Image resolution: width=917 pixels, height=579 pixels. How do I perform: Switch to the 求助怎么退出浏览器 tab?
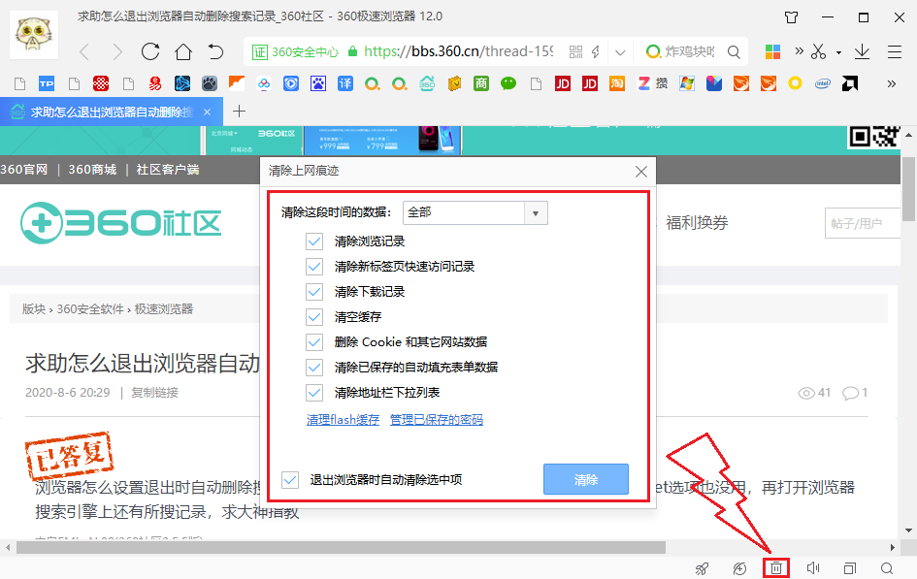[x=107, y=112]
